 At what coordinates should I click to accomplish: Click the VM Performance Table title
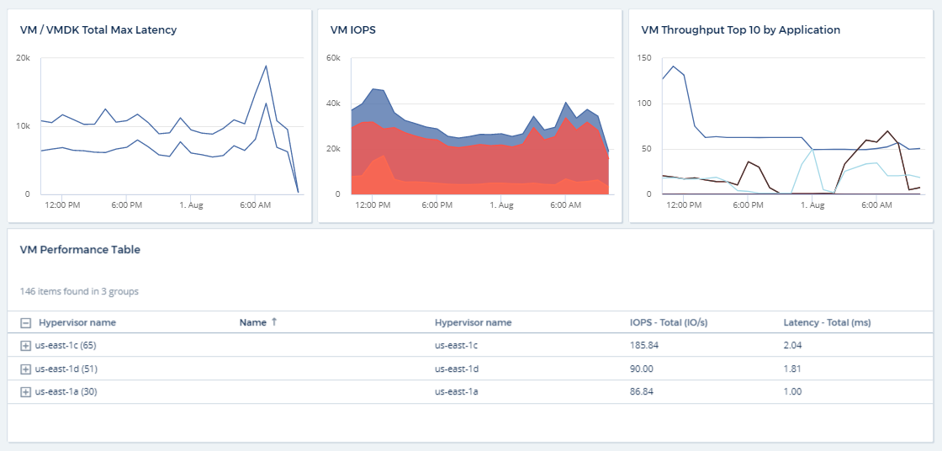point(80,250)
